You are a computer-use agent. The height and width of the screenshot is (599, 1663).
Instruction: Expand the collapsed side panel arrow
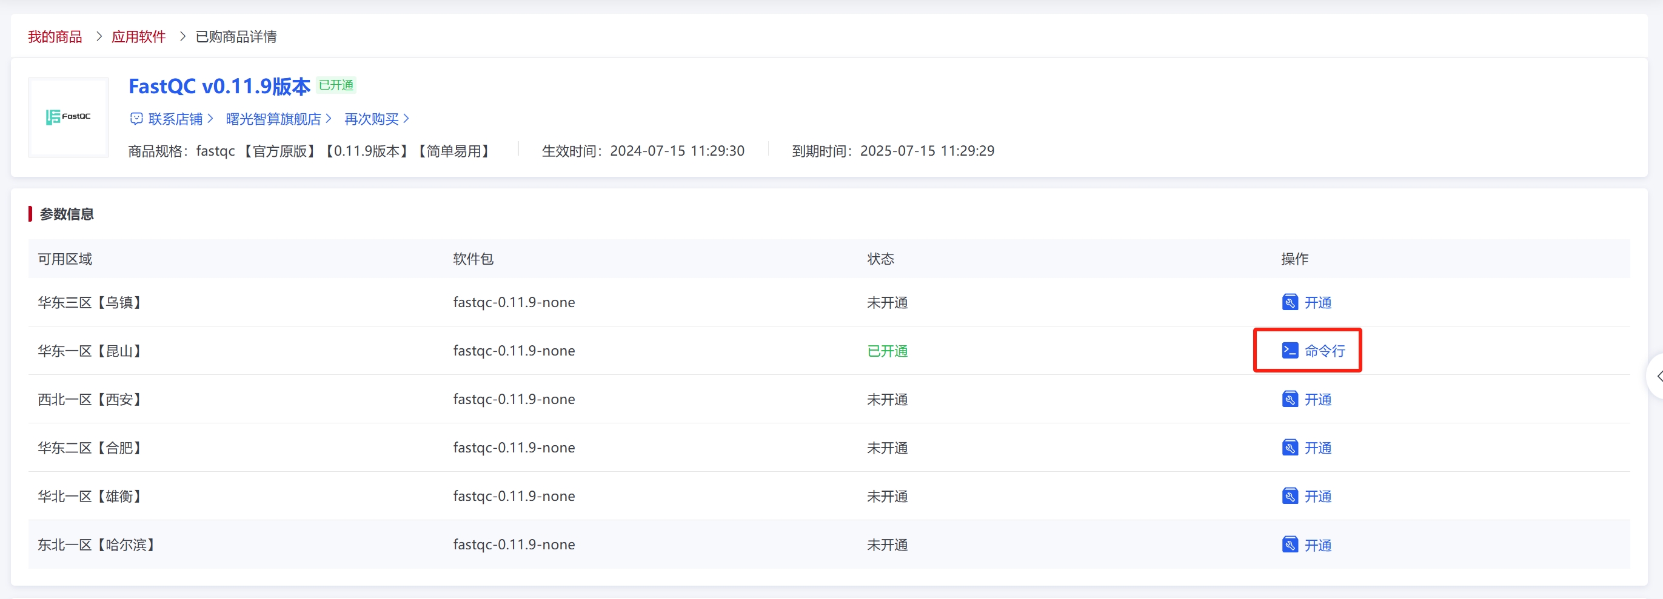[1657, 376]
